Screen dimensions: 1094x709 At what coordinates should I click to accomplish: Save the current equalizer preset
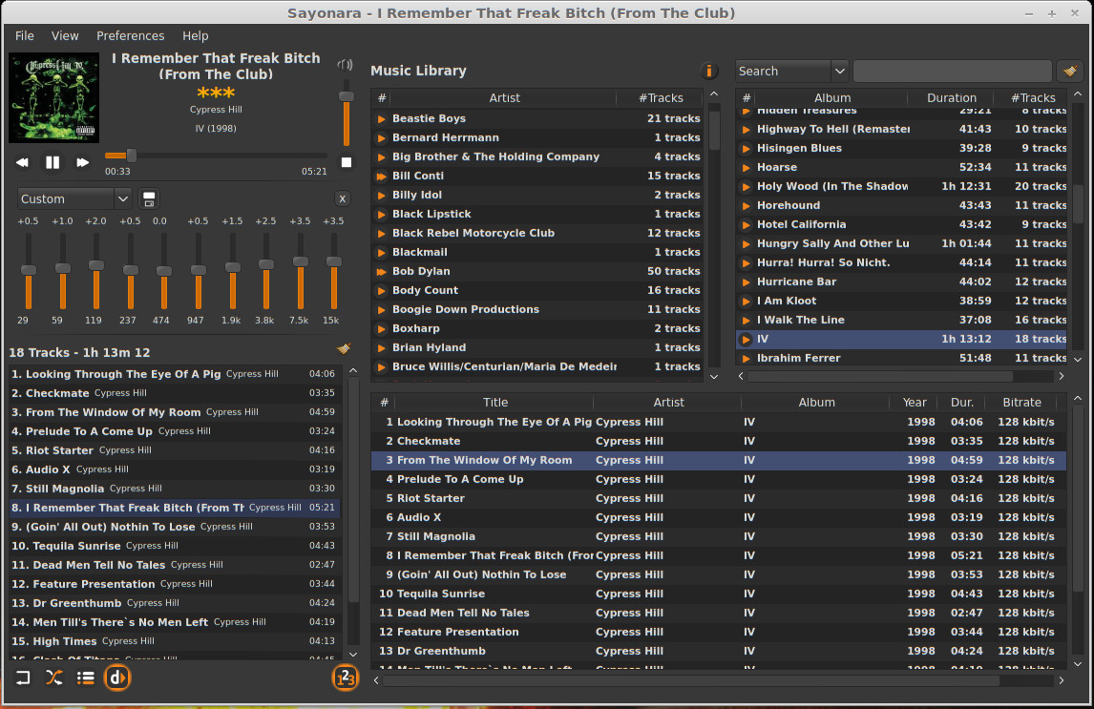click(x=149, y=199)
